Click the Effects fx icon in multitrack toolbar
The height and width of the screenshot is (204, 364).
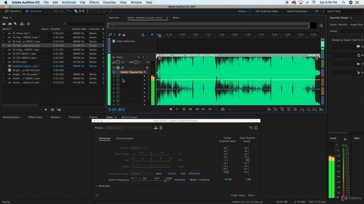115,35
